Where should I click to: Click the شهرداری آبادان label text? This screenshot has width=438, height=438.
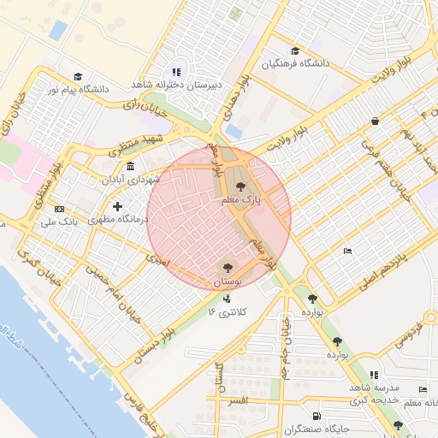coord(131,180)
